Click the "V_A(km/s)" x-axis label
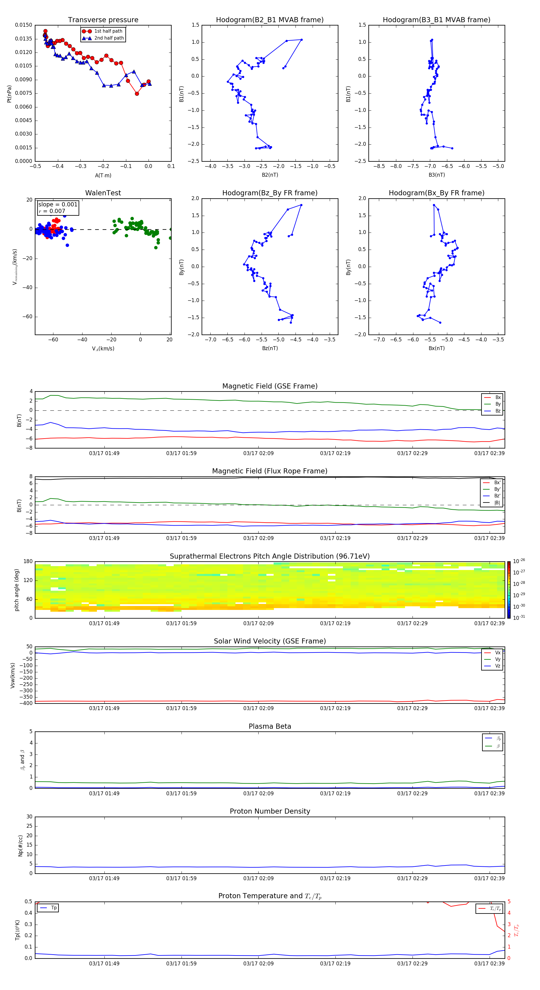540x990 pixels. click(103, 349)
